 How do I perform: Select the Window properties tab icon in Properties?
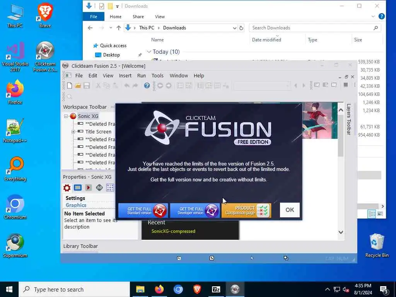pyautogui.click(x=77, y=188)
